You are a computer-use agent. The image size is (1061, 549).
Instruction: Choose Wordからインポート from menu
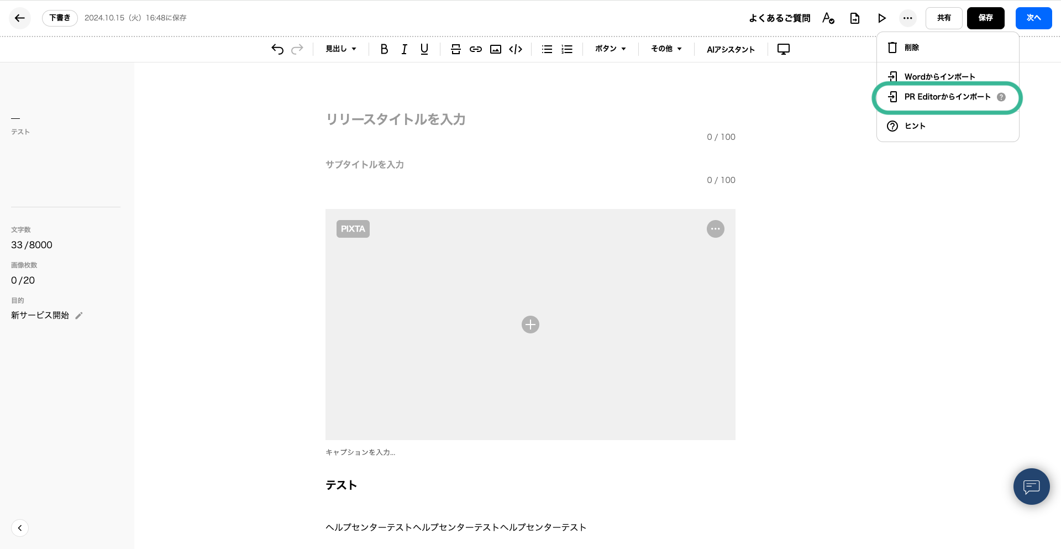coord(939,76)
